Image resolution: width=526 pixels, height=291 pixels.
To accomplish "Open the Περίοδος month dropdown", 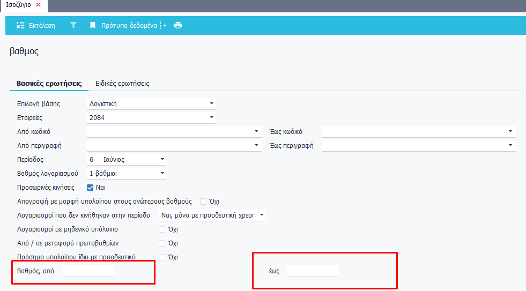I will [162, 159].
